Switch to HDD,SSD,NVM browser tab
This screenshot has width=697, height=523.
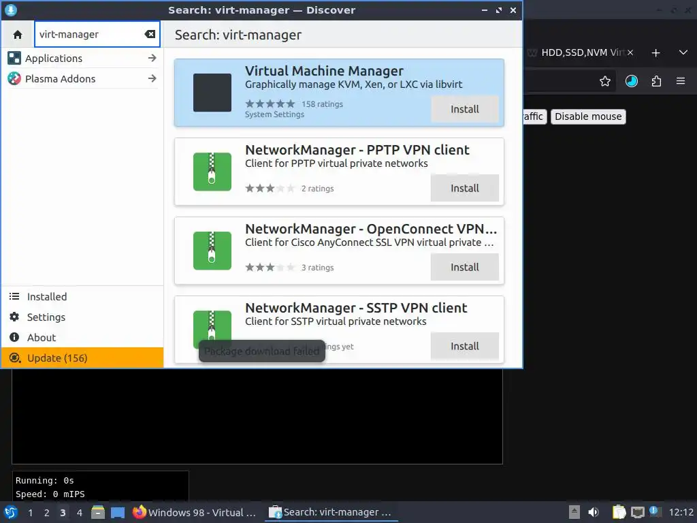[x=580, y=52]
